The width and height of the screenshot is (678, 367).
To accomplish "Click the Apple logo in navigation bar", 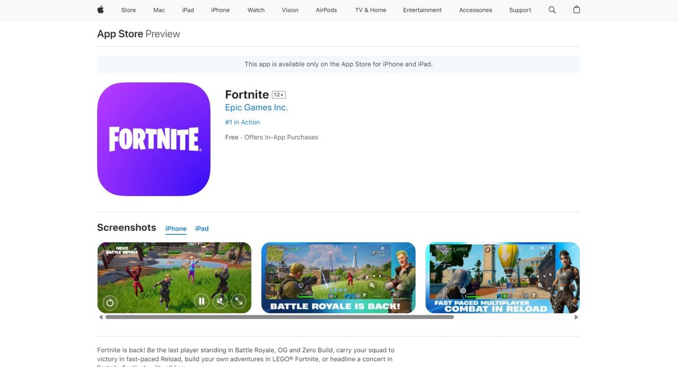I will [x=101, y=10].
